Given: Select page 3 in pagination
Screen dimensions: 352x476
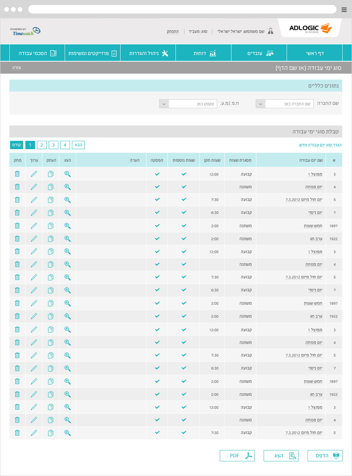Looking at the screenshot, I should (53, 145).
